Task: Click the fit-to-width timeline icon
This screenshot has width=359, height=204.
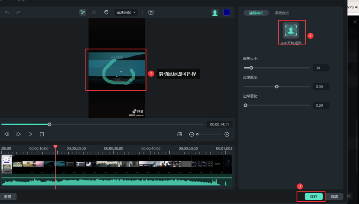Action: click(x=180, y=134)
